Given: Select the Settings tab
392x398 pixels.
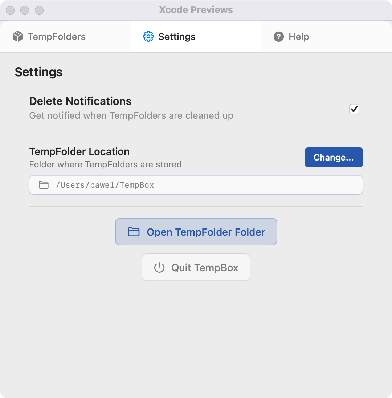Looking at the screenshot, I should point(177,36).
